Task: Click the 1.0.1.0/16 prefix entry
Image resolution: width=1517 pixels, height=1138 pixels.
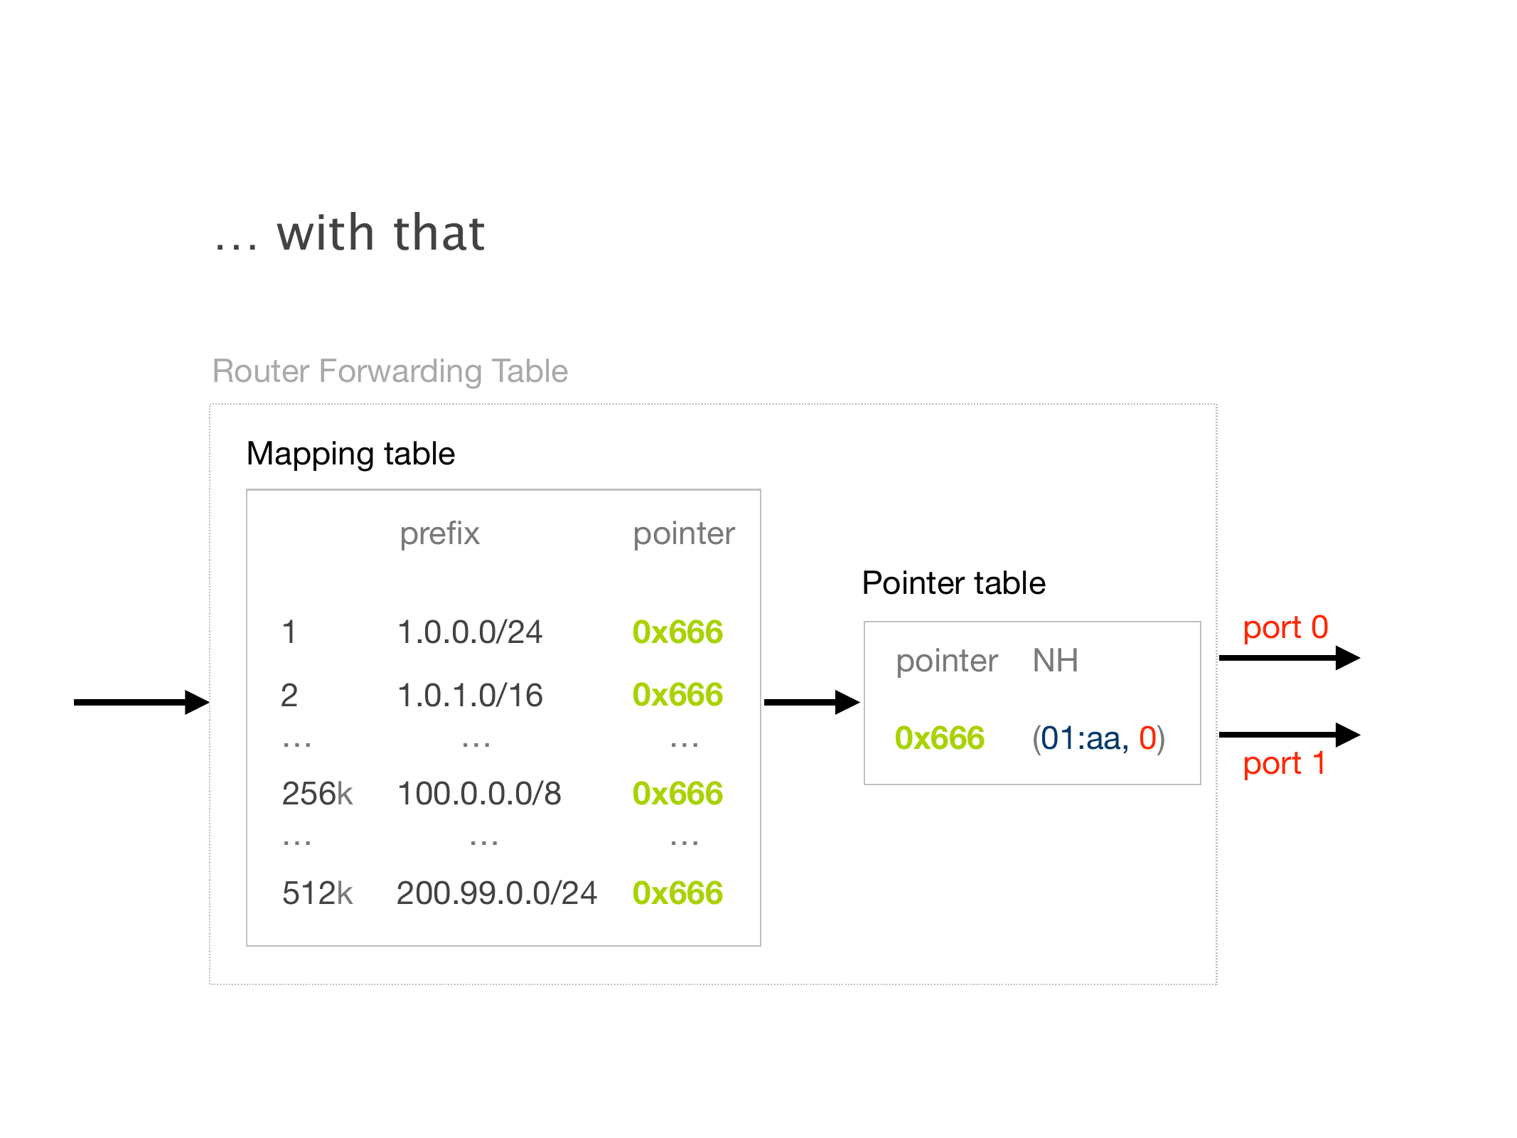Action: [470, 695]
